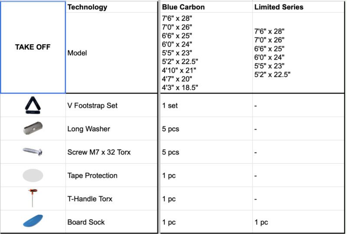Click the Board Sock label cell
The height and width of the screenshot is (234, 347).
pos(111,222)
